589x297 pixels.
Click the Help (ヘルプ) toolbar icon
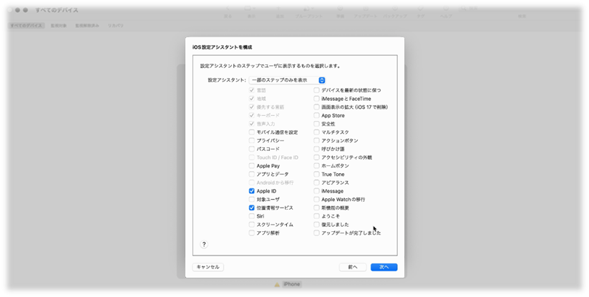coord(446,9)
